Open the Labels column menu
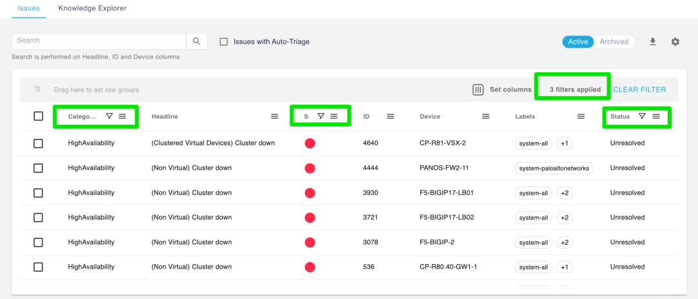Viewport: 698px width, 299px height. (581, 116)
